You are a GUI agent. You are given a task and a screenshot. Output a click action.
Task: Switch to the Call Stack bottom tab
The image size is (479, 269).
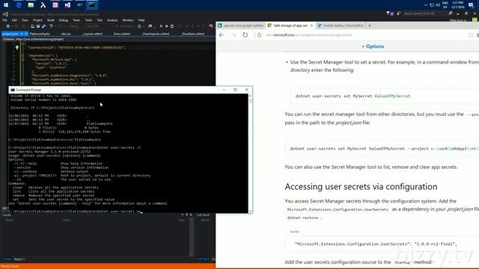click(x=203, y=259)
